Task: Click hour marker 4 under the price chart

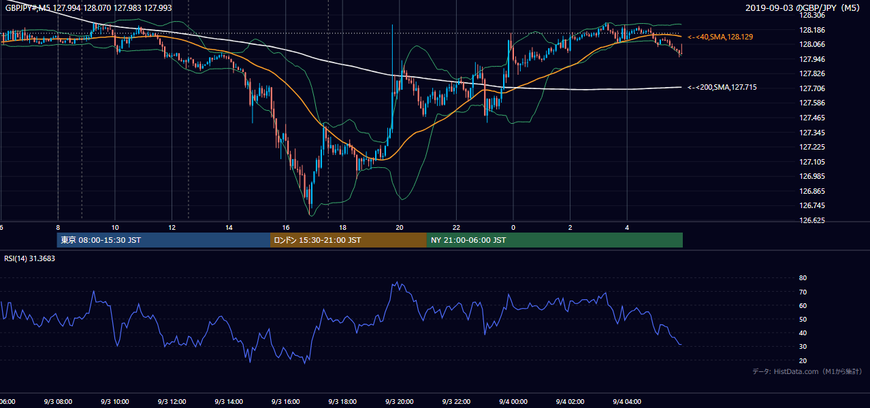Action: click(x=627, y=227)
